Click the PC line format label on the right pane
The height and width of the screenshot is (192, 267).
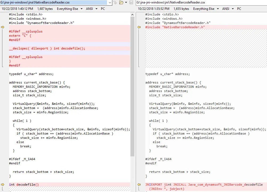[x=239, y=9]
